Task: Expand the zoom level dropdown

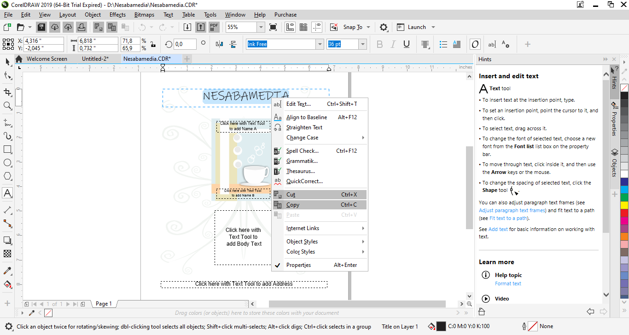Action: 261,27
